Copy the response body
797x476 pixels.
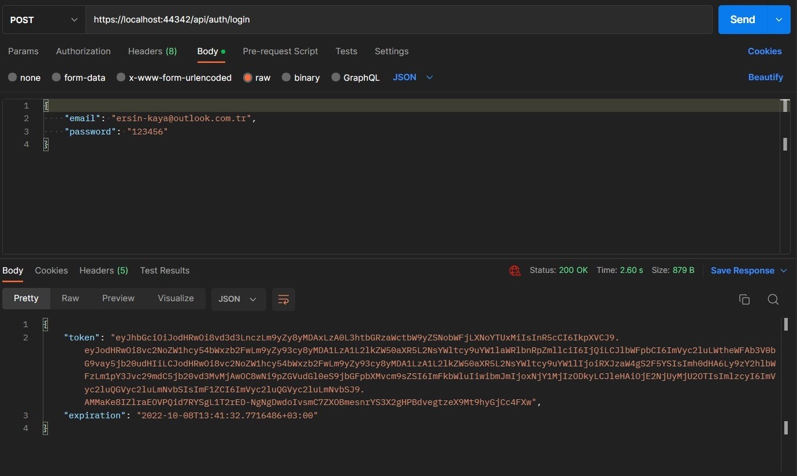744,299
